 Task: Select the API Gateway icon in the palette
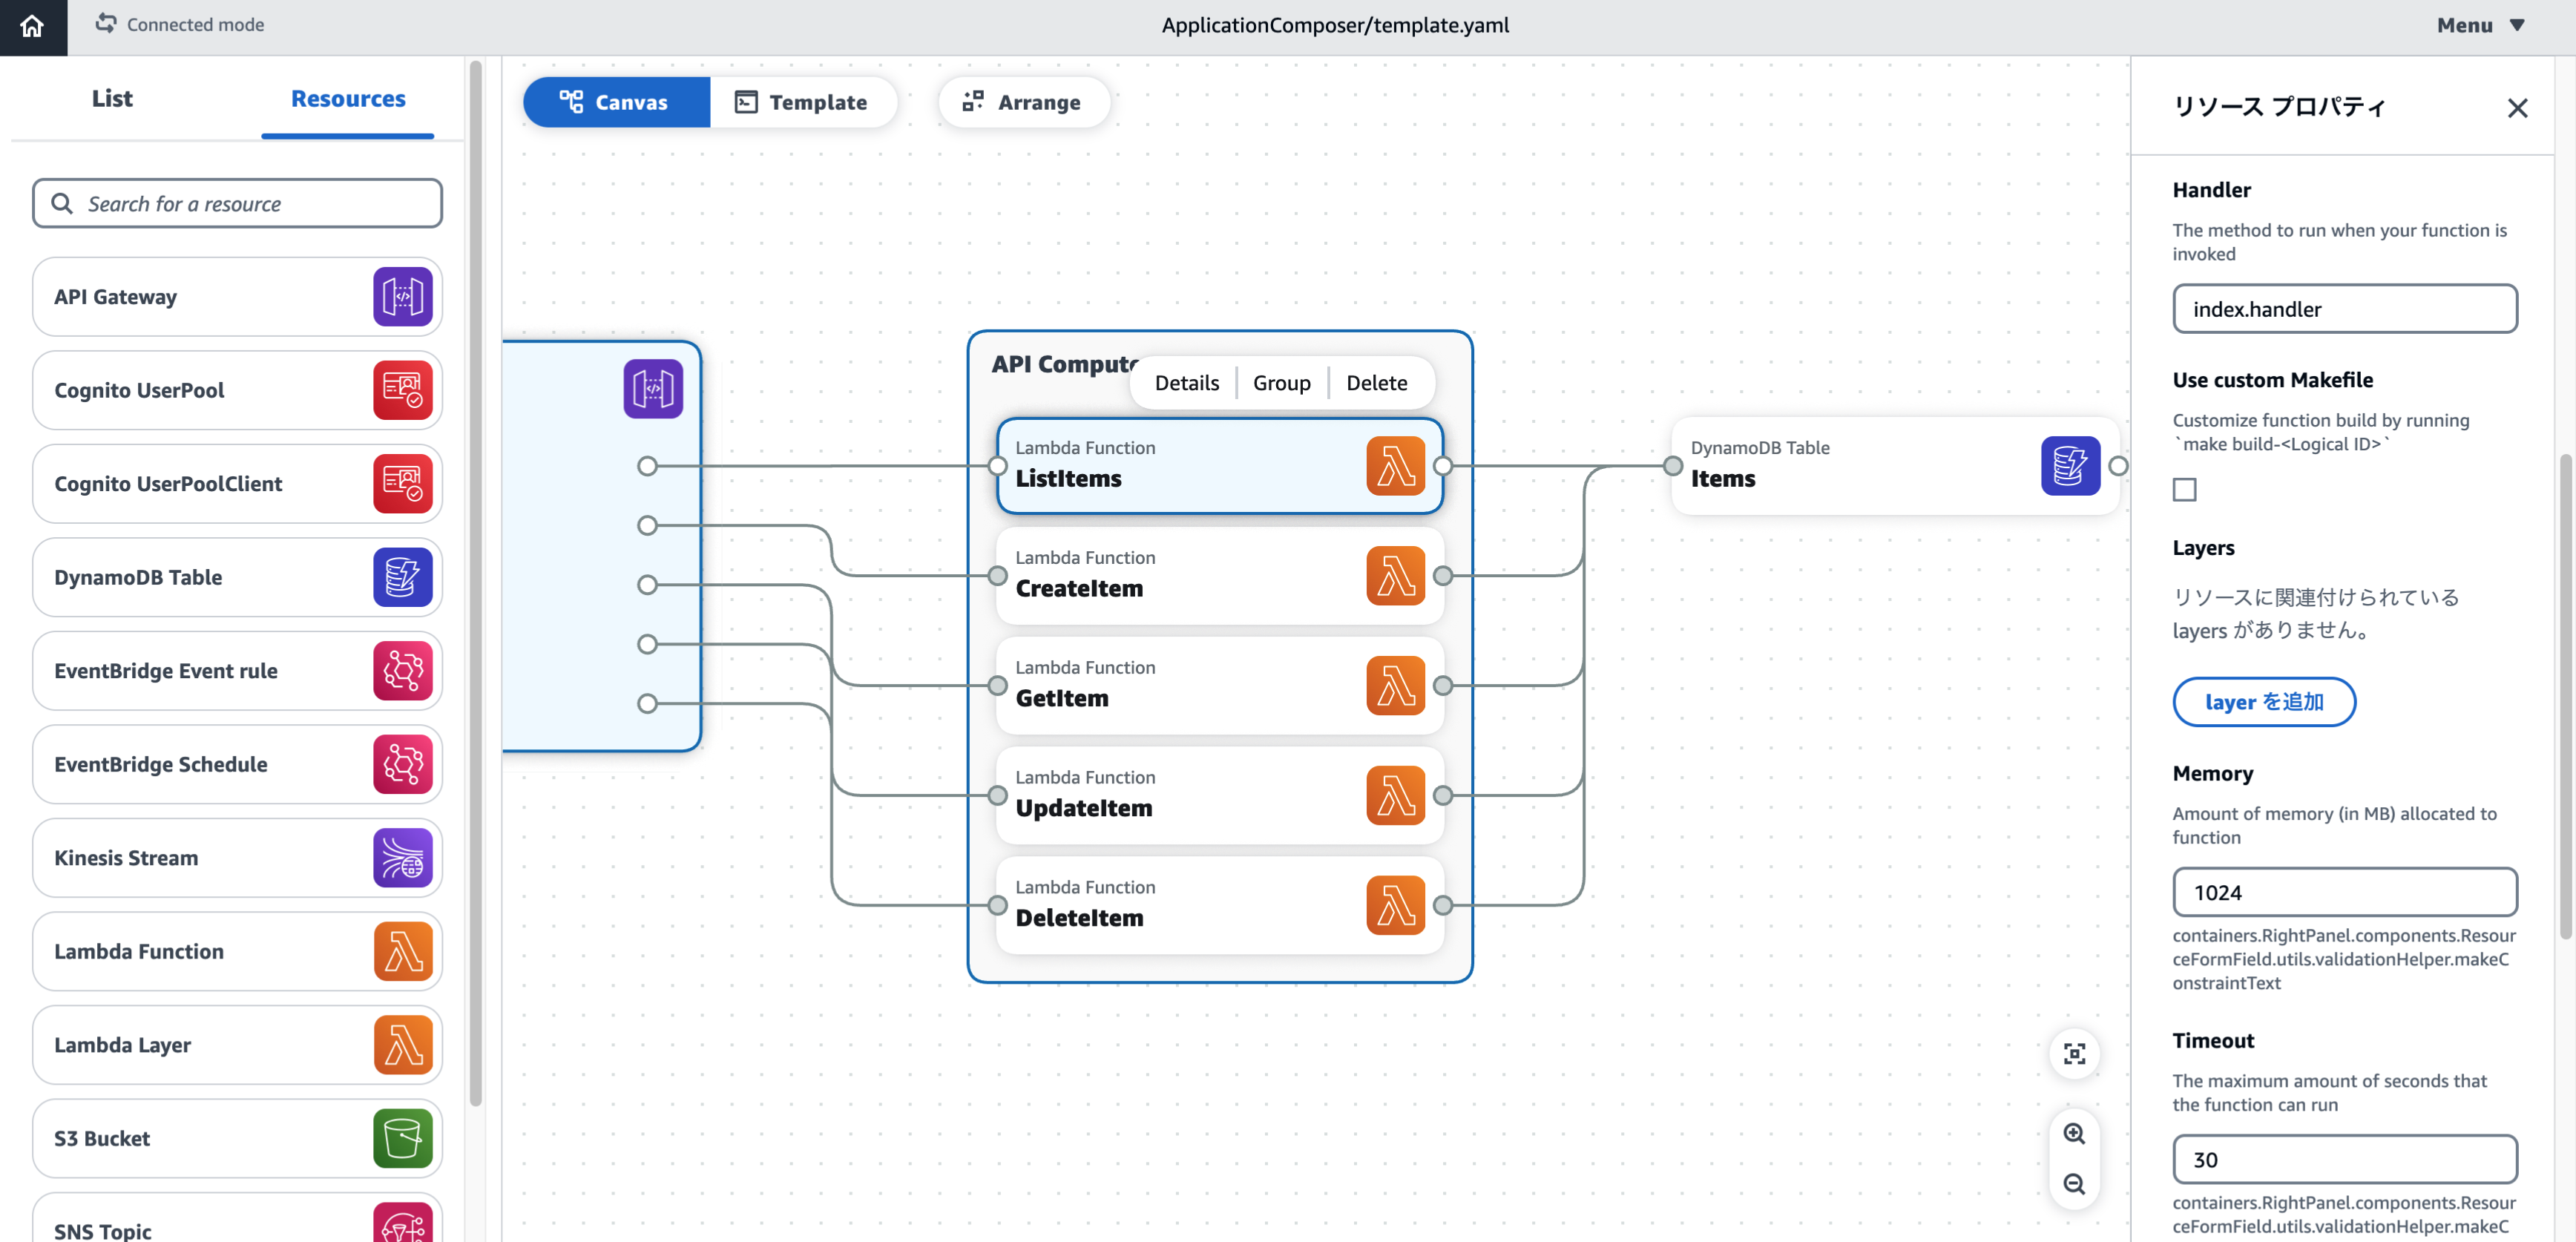click(x=403, y=296)
